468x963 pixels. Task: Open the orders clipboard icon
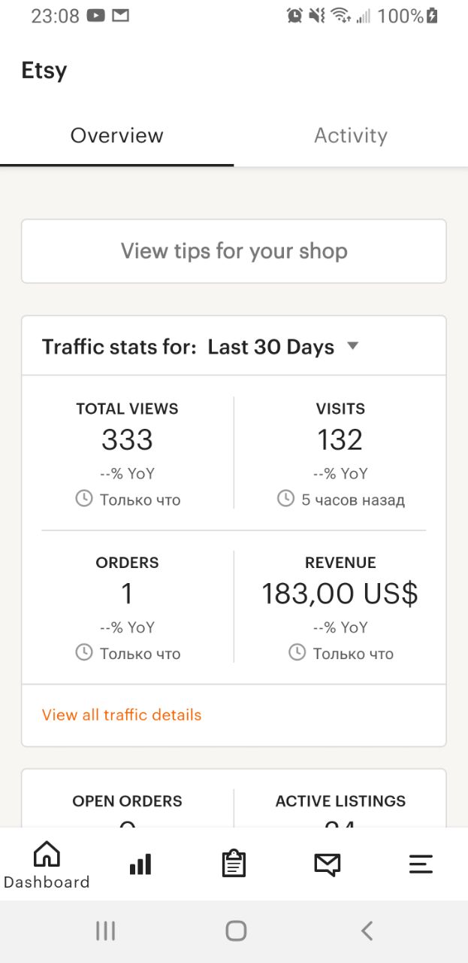pos(234,864)
